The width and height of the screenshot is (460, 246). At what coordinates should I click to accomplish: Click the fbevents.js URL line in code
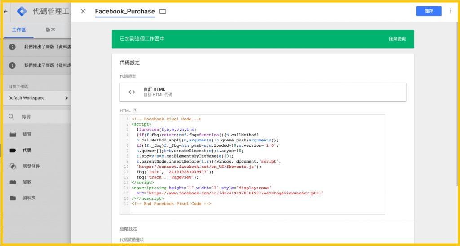pyautogui.click(x=199, y=167)
